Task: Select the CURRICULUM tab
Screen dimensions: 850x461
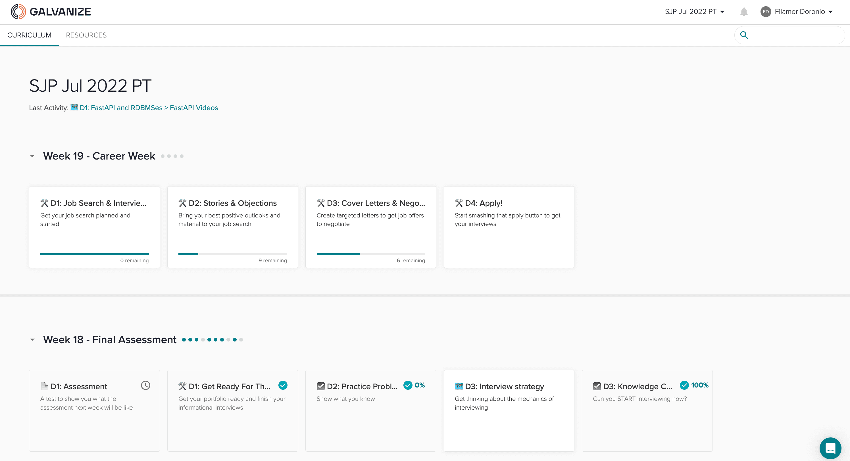Action: coord(29,35)
